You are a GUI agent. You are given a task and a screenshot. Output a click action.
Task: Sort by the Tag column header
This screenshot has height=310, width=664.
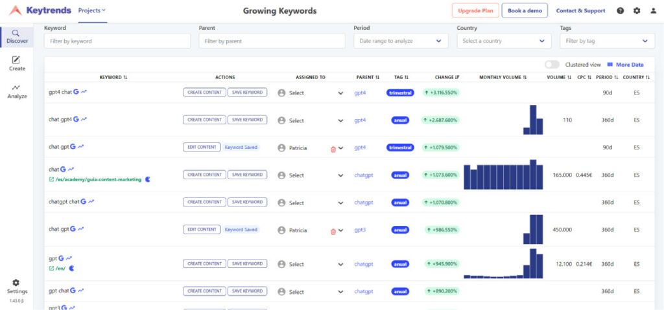(401, 78)
